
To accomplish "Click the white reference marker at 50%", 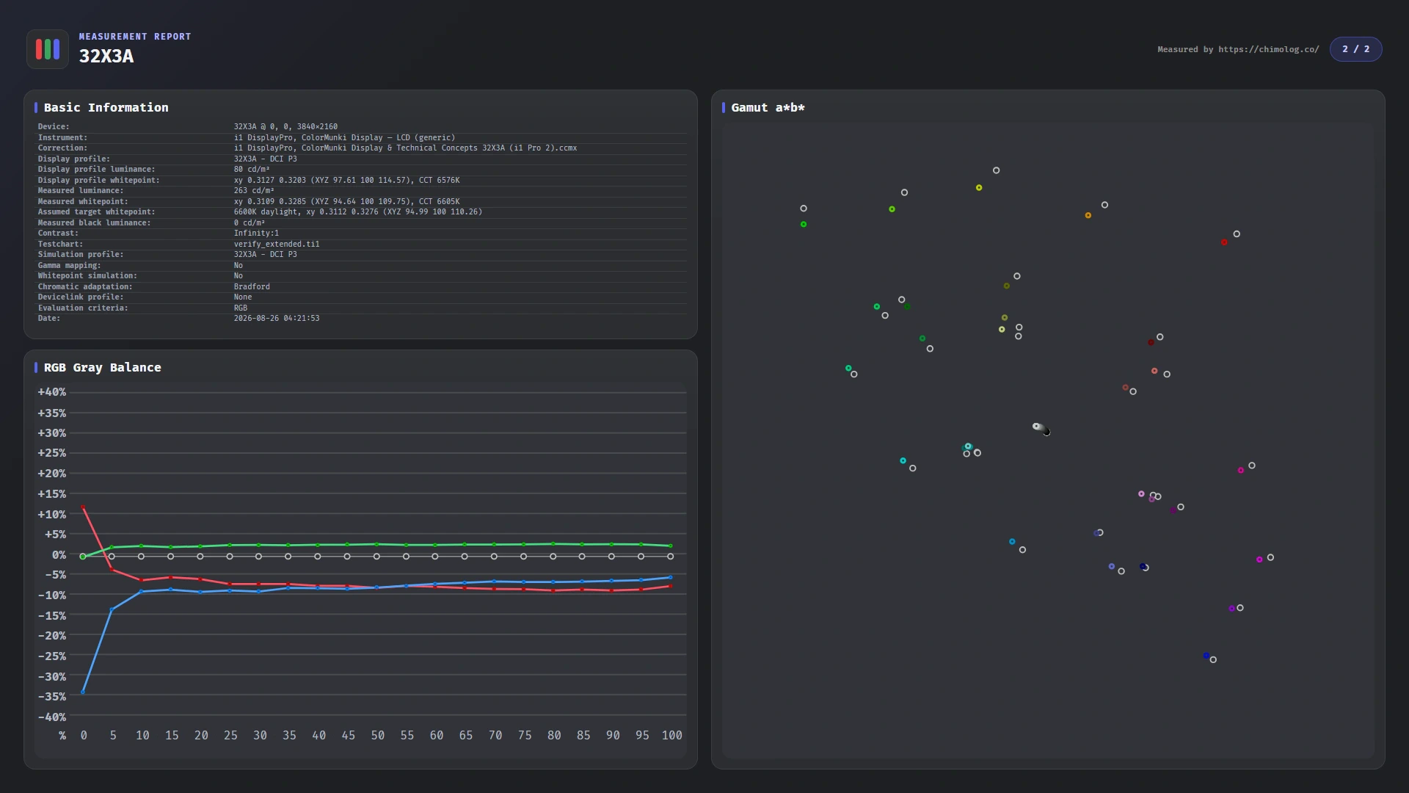I will point(376,557).
